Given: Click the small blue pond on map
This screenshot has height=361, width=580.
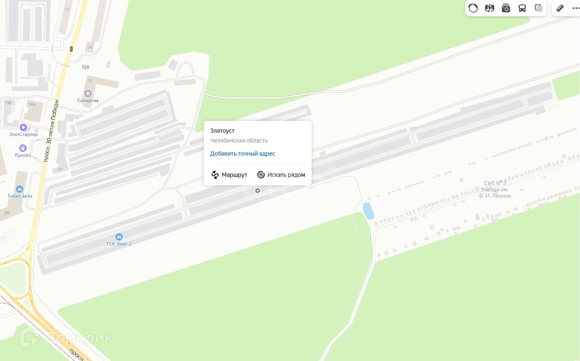Looking at the screenshot, I should click(x=368, y=211).
